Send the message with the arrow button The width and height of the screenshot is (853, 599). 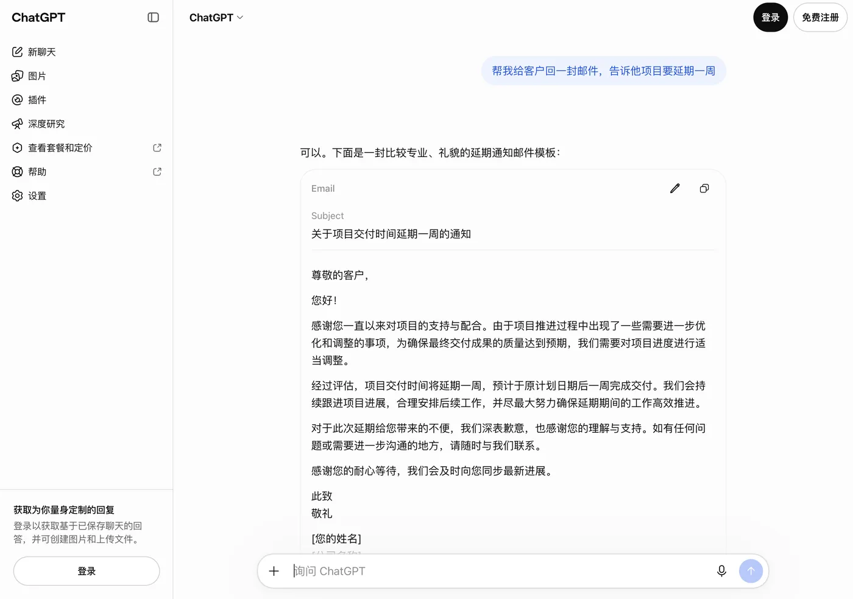[751, 571]
